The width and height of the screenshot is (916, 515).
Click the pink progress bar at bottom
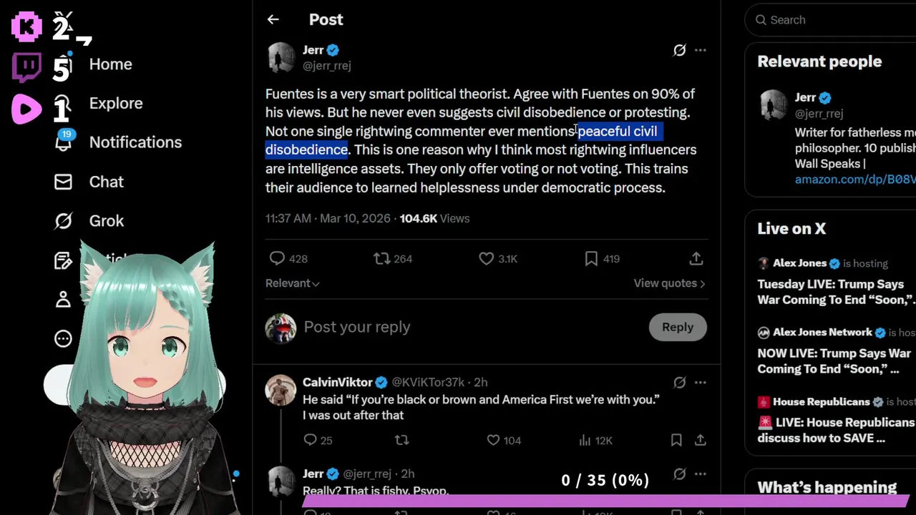605,499
